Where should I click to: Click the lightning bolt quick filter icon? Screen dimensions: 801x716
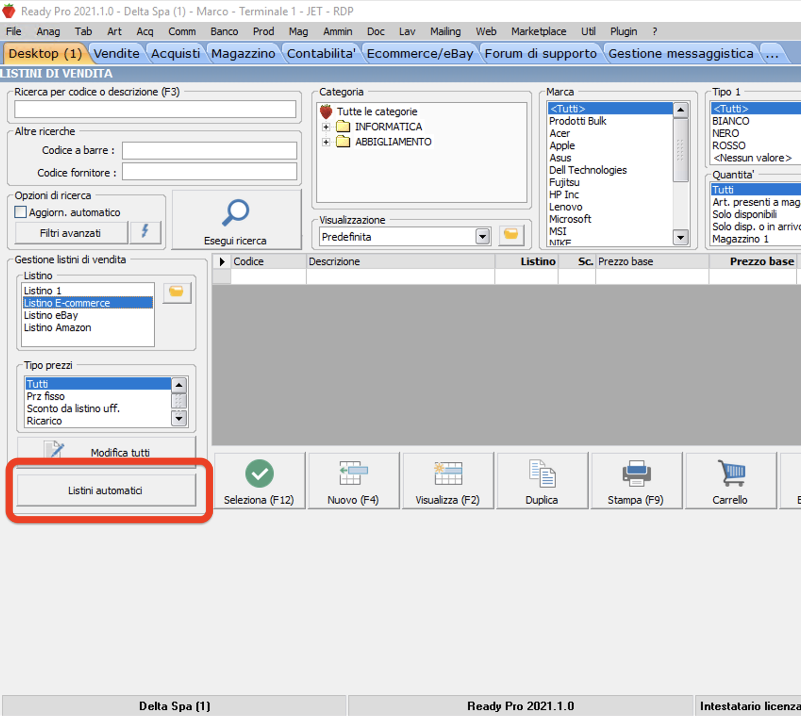(145, 233)
